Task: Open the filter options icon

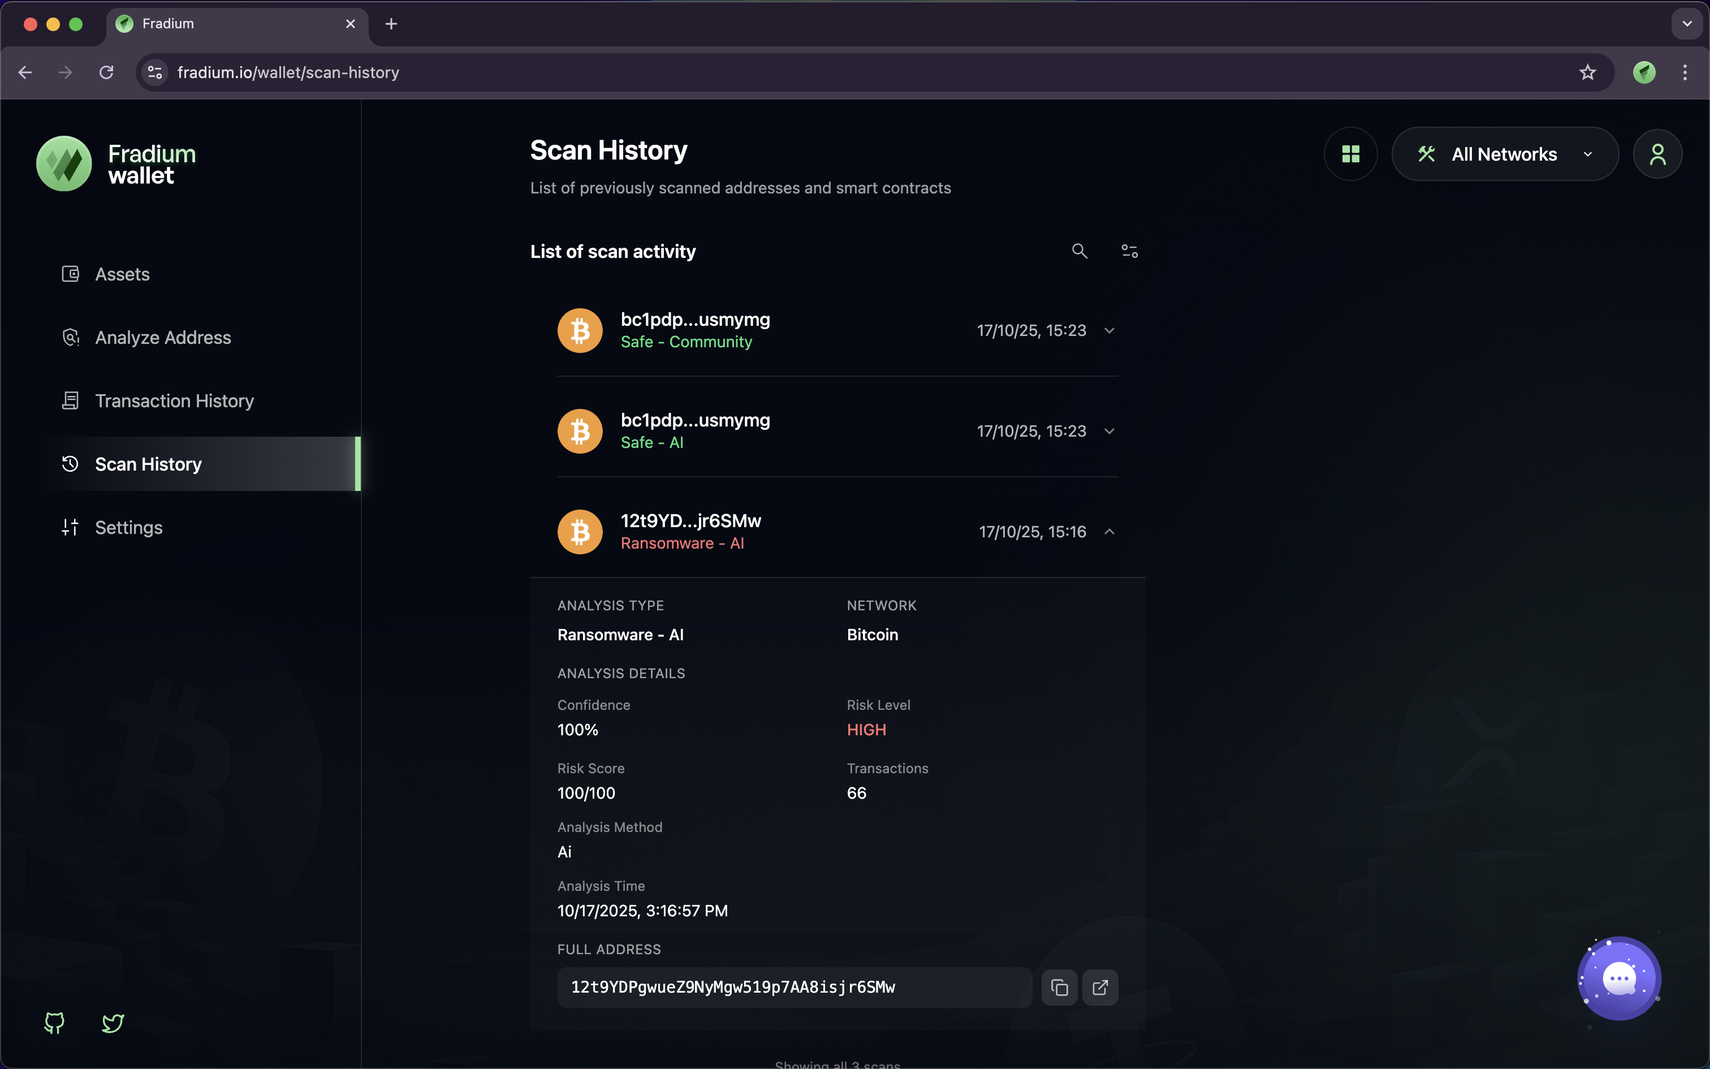Action: click(x=1129, y=251)
